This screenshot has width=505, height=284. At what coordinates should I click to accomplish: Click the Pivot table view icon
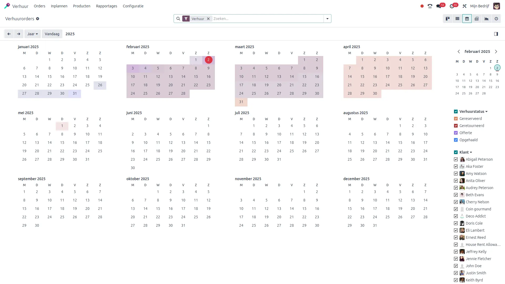(x=477, y=19)
